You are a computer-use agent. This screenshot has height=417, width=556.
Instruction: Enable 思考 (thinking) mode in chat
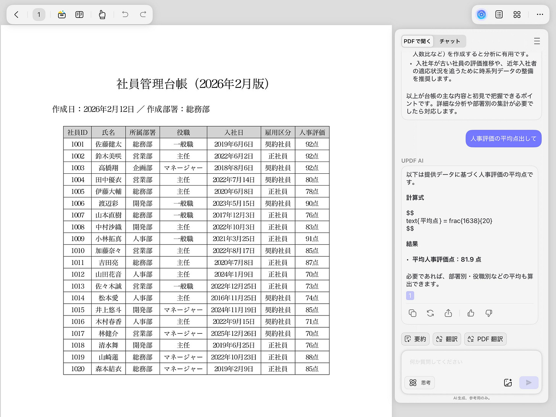419,382
